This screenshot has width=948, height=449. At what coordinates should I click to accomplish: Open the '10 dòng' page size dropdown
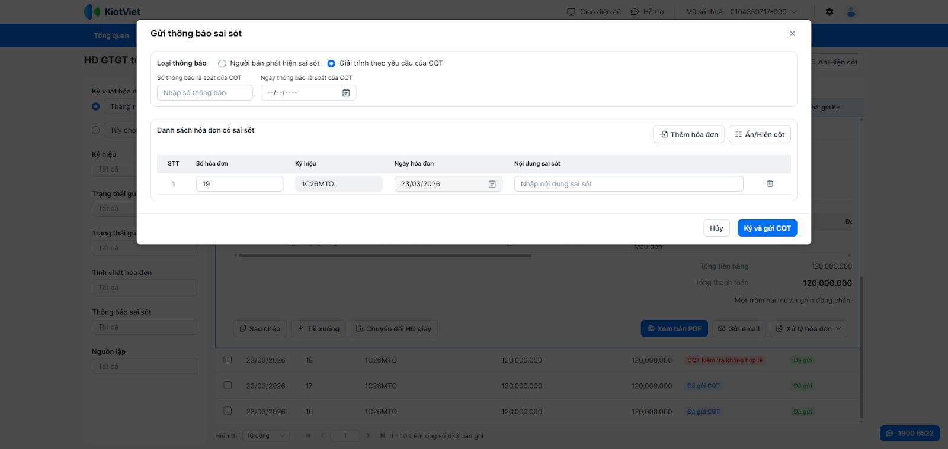tap(267, 436)
